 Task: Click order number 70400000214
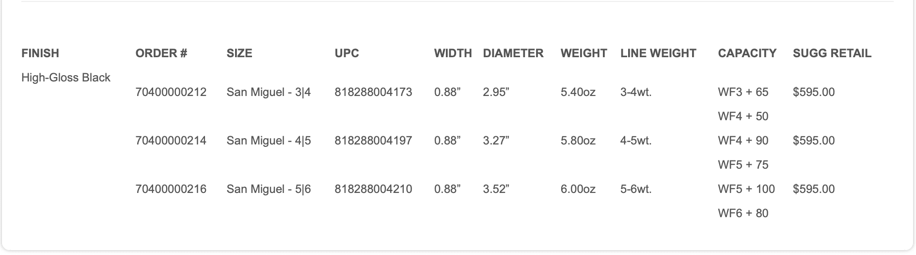(171, 141)
